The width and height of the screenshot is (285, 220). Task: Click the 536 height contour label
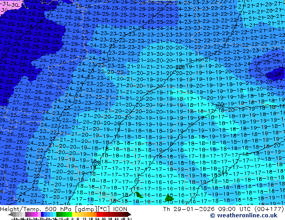pyautogui.click(x=220, y=106)
